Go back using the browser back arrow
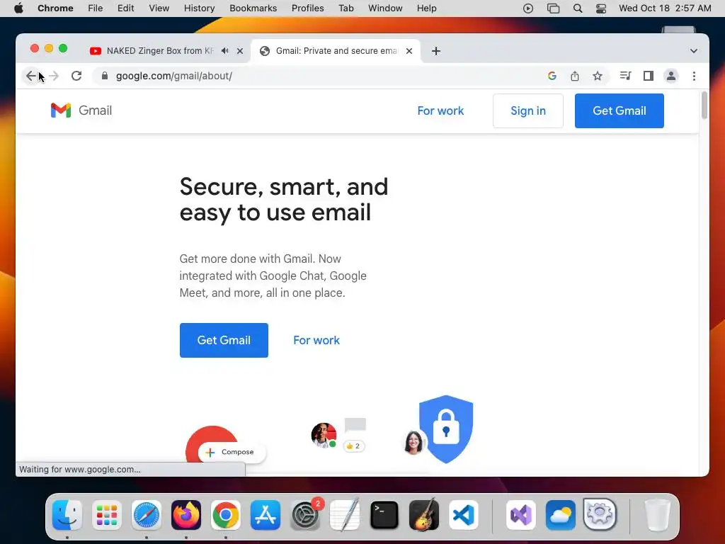The height and width of the screenshot is (544, 725). 30,76
